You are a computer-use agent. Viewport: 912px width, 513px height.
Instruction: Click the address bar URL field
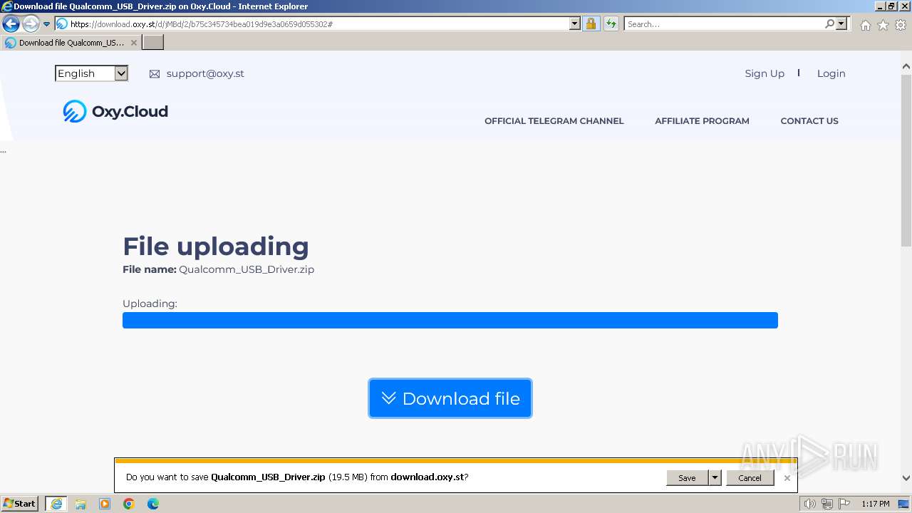pos(318,24)
